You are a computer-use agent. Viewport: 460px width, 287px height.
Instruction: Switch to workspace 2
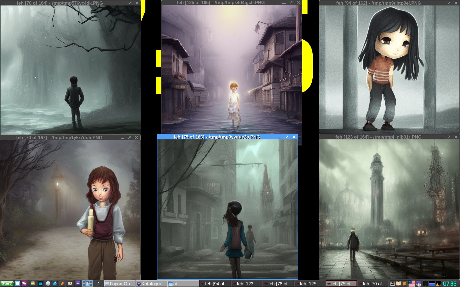[97, 284]
